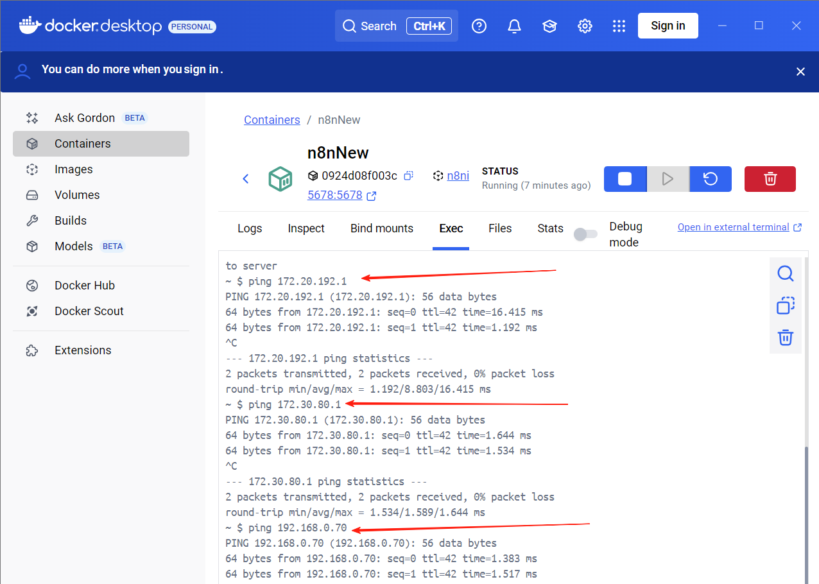Click the Containers breadcrumb link

coord(272,120)
